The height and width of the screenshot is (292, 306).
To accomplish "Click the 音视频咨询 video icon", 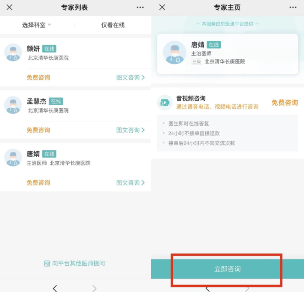I will (165, 102).
